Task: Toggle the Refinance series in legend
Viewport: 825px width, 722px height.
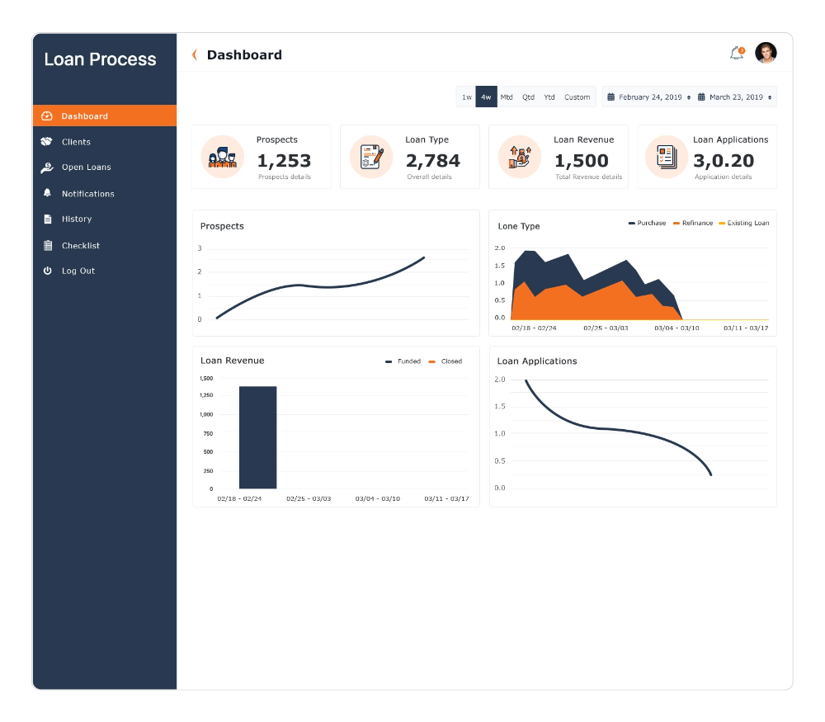Action: tap(693, 224)
